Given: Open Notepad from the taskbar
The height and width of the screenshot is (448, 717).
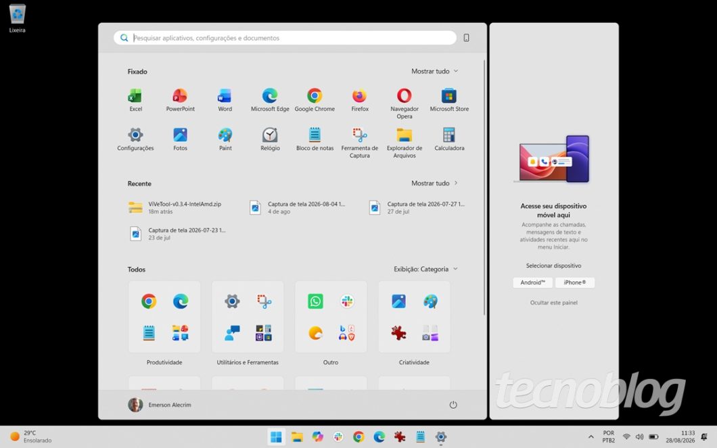Looking at the screenshot, I should point(420,437).
